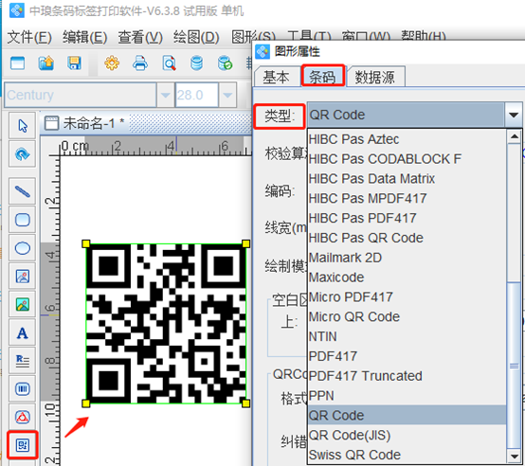Choose Mailmark 2D barcode type

tap(407, 258)
